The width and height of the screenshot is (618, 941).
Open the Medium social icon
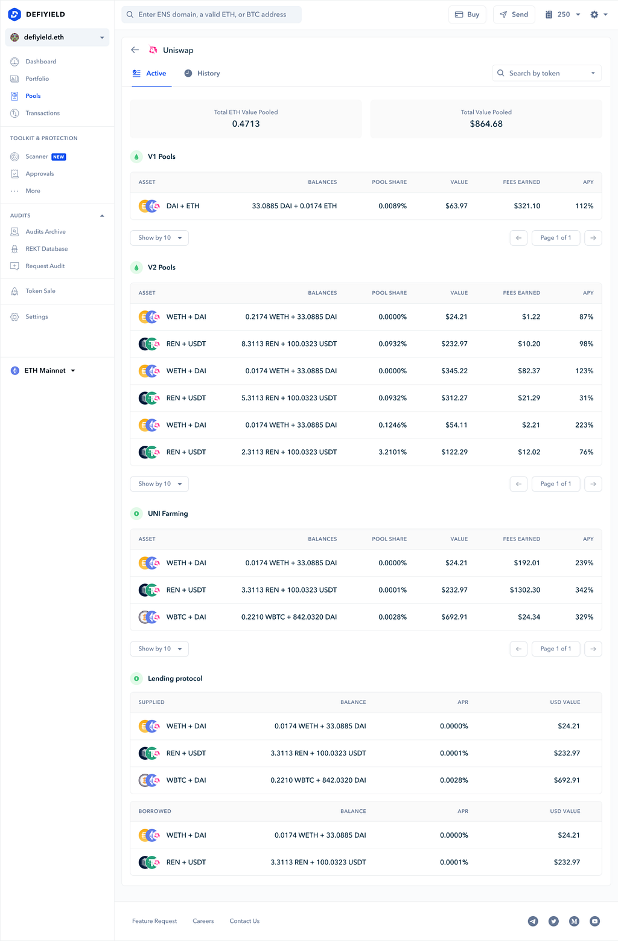point(574,921)
